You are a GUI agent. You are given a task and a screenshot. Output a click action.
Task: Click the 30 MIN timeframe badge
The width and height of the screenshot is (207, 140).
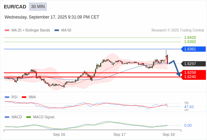point(38,7)
